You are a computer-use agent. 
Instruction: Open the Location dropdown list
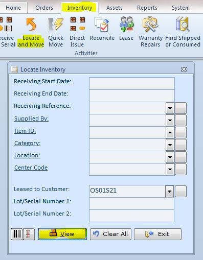click(170, 157)
